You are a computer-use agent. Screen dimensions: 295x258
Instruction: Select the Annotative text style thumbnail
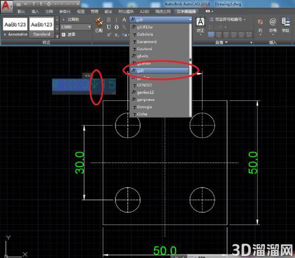pyautogui.click(x=15, y=28)
